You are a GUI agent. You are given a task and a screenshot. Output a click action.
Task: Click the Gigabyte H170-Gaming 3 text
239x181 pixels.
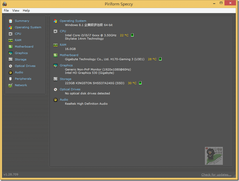point(105,59)
